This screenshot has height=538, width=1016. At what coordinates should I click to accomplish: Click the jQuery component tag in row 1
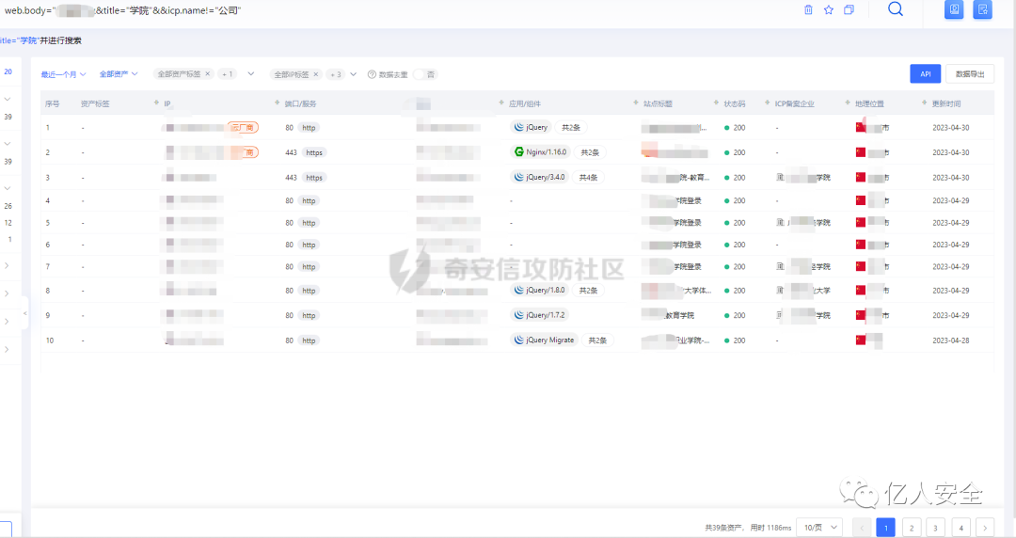[532, 128]
